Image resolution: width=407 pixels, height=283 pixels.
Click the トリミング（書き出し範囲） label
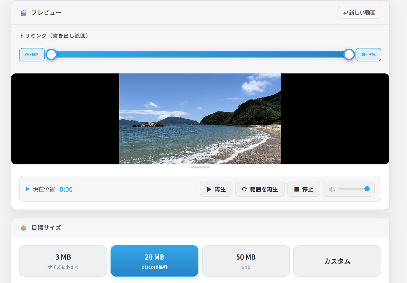point(54,36)
